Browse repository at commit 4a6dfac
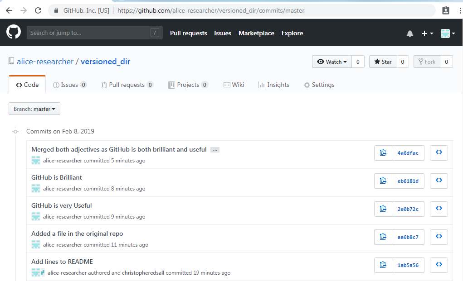The width and height of the screenshot is (463, 281). coord(439,152)
